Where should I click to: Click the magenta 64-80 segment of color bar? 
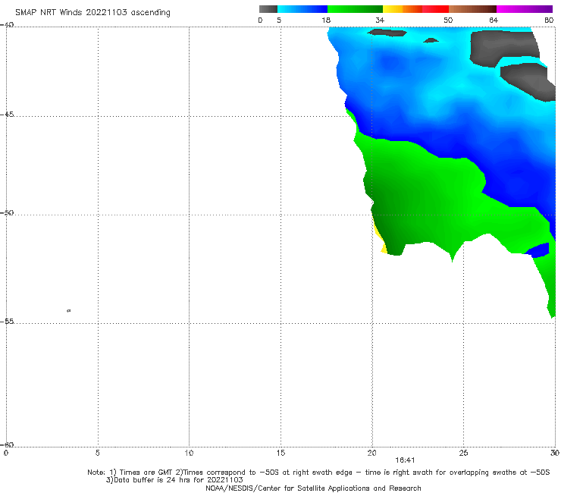525,9
